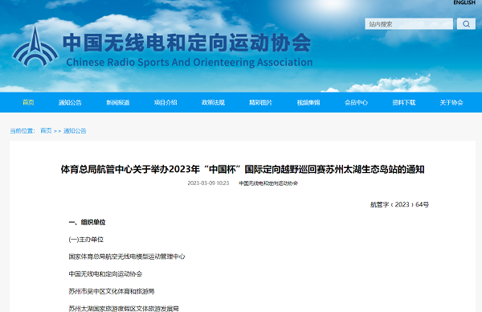Open the 新闻报道 navigation item
Screen dimensions: 482x312
pos(118,102)
